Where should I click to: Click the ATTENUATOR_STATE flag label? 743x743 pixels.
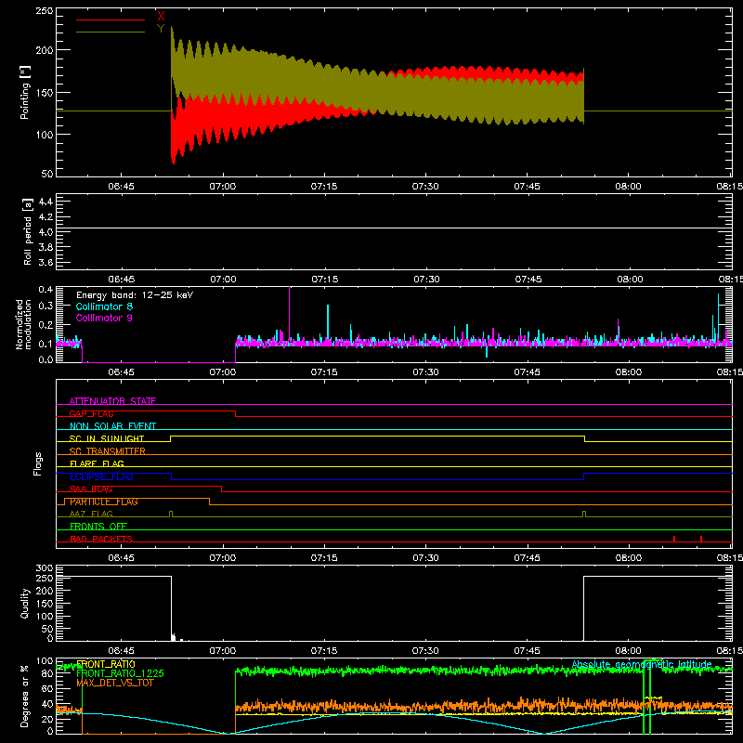click(x=112, y=401)
